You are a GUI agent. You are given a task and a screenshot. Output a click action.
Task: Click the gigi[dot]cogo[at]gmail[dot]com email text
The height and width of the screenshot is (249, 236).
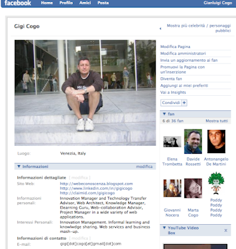pos(91,243)
